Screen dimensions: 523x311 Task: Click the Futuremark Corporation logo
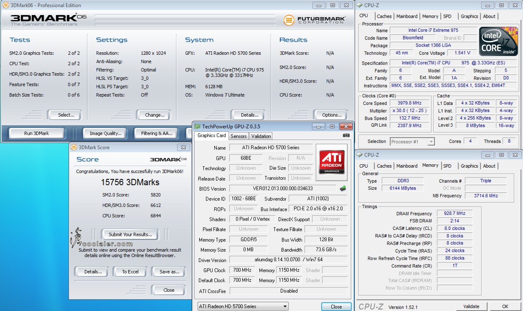point(314,20)
